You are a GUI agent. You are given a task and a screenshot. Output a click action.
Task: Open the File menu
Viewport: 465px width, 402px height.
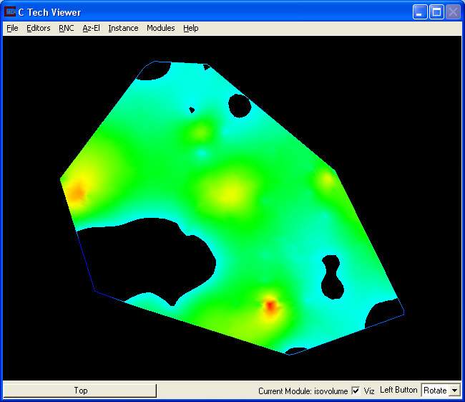(12, 28)
